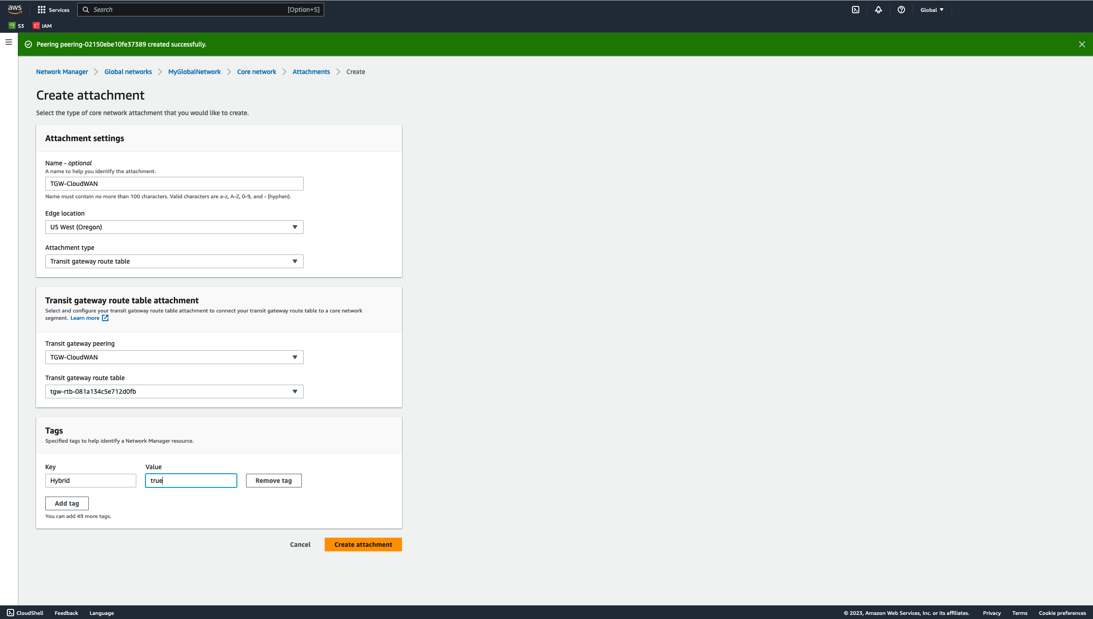Open the Learn more link
Image resolution: width=1093 pixels, height=619 pixels.
click(x=85, y=317)
